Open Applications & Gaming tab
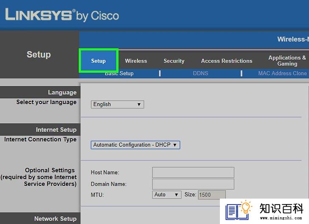The height and width of the screenshot is (224, 309). tap(287, 61)
